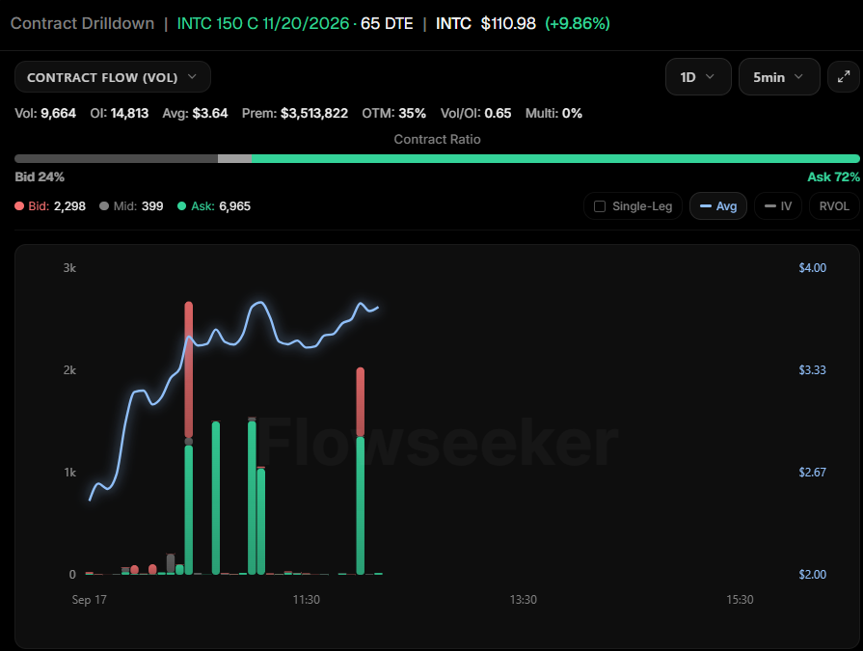Toggle the RVOL overlay

(x=834, y=206)
